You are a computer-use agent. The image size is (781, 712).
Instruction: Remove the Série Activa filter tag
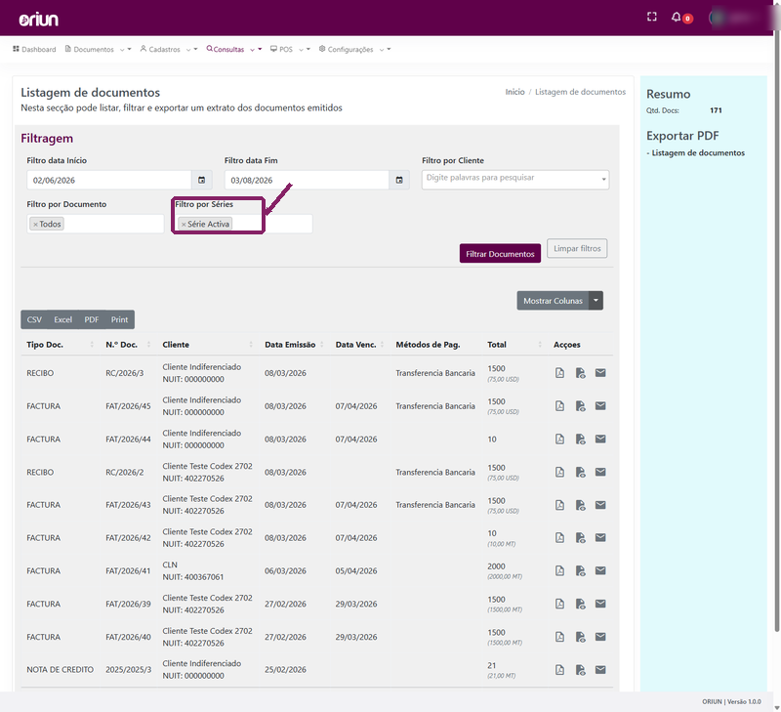click(184, 225)
